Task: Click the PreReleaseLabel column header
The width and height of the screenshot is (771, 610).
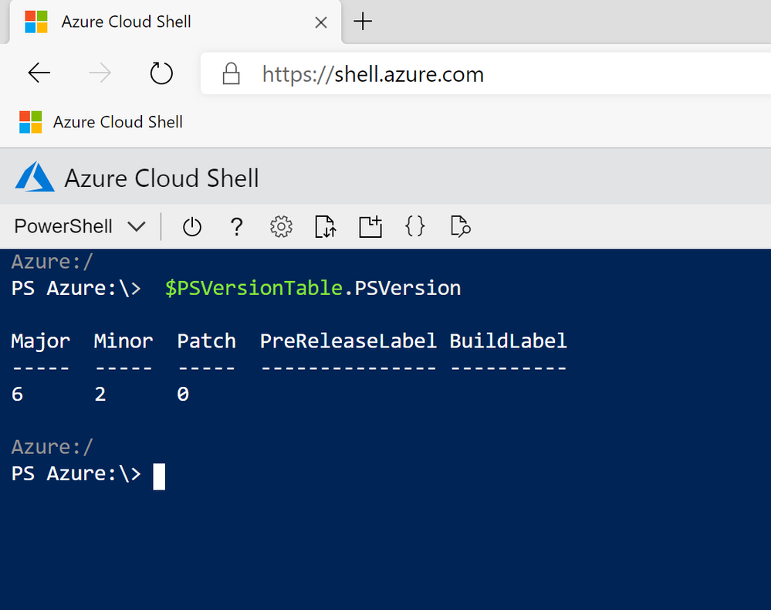Action: point(348,341)
